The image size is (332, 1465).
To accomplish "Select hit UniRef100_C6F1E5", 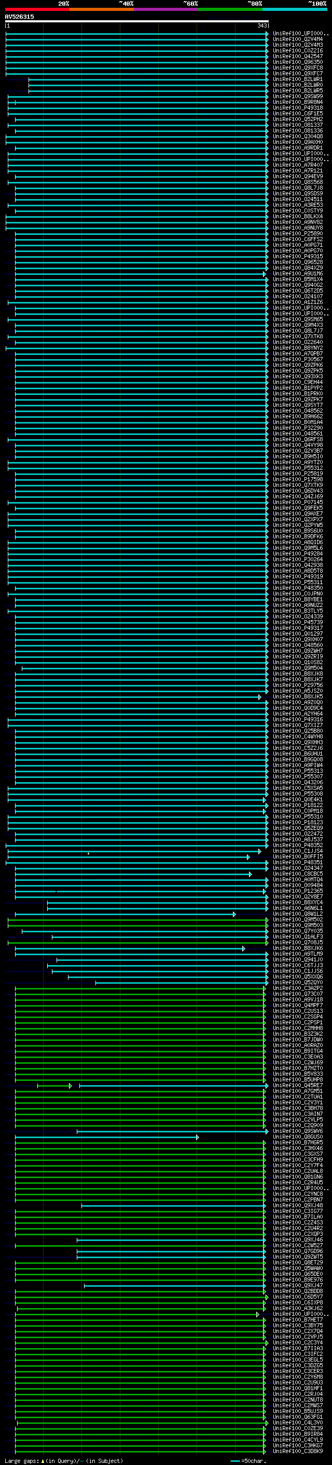I will [x=298, y=113].
